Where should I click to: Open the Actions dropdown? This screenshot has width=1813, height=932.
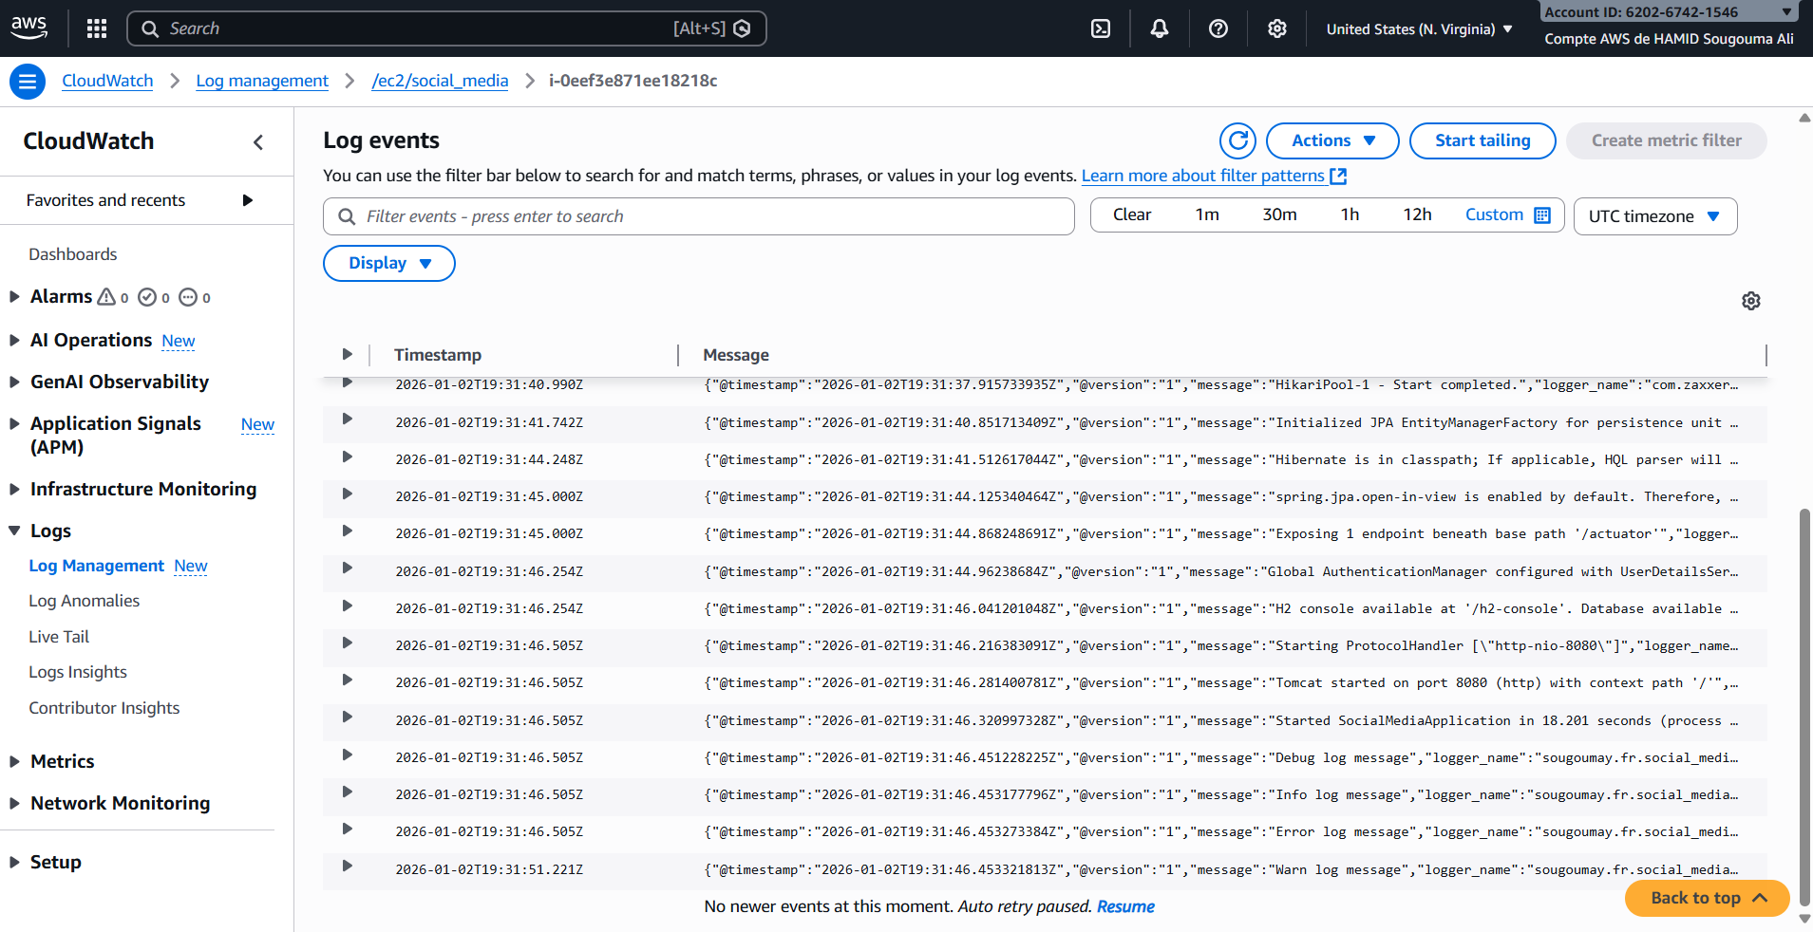click(1332, 140)
